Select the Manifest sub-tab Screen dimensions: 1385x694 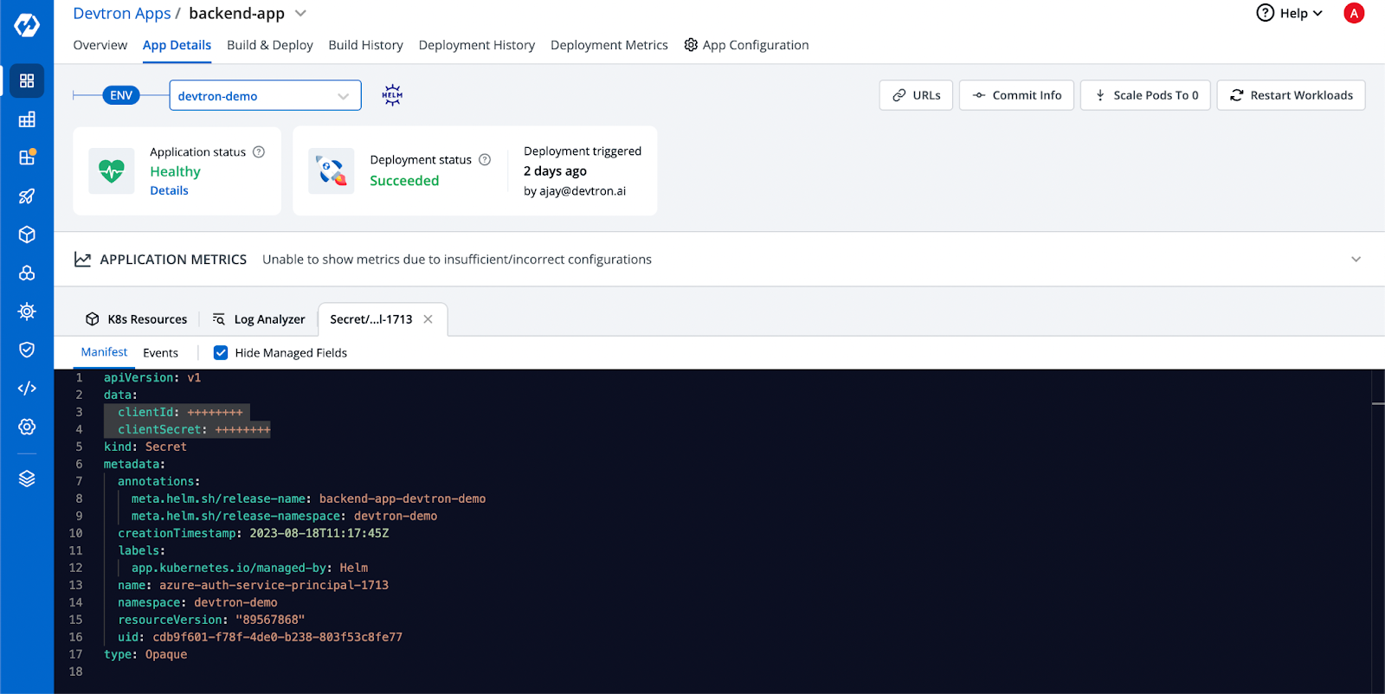(x=104, y=352)
